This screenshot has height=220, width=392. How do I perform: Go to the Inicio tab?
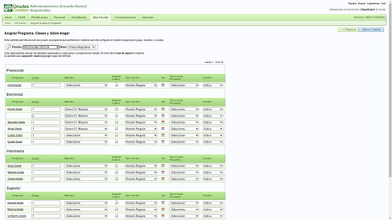click(x=9, y=18)
